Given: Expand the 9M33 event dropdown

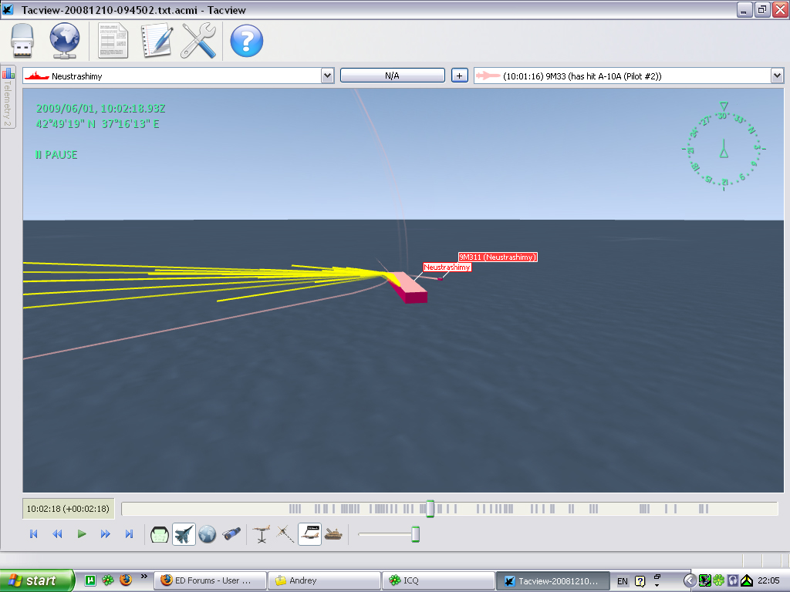Looking at the screenshot, I should pos(777,76).
